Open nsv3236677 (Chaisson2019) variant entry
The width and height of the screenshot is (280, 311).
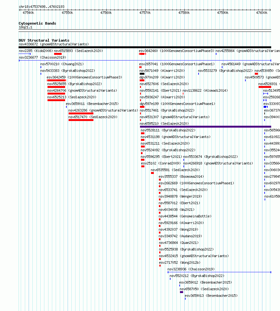pos(42,58)
